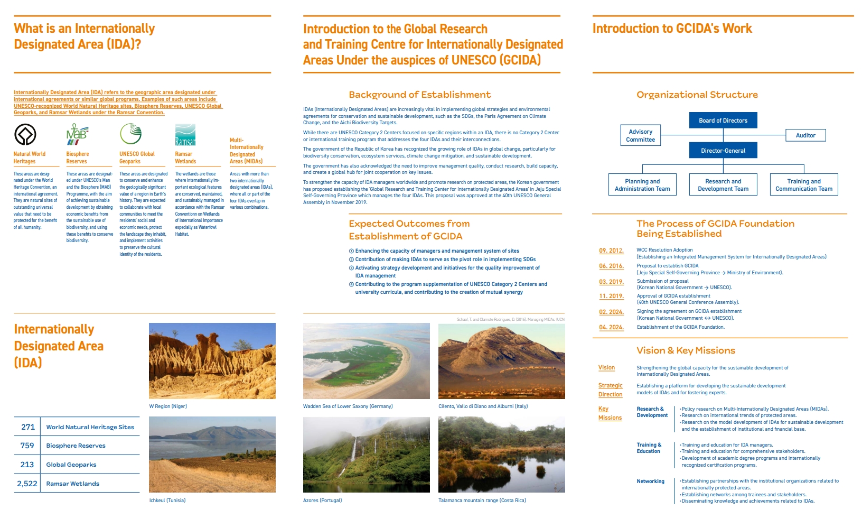Click the 213 Global Geoparks row
The width and height of the screenshot is (862, 519).
point(77,465)
